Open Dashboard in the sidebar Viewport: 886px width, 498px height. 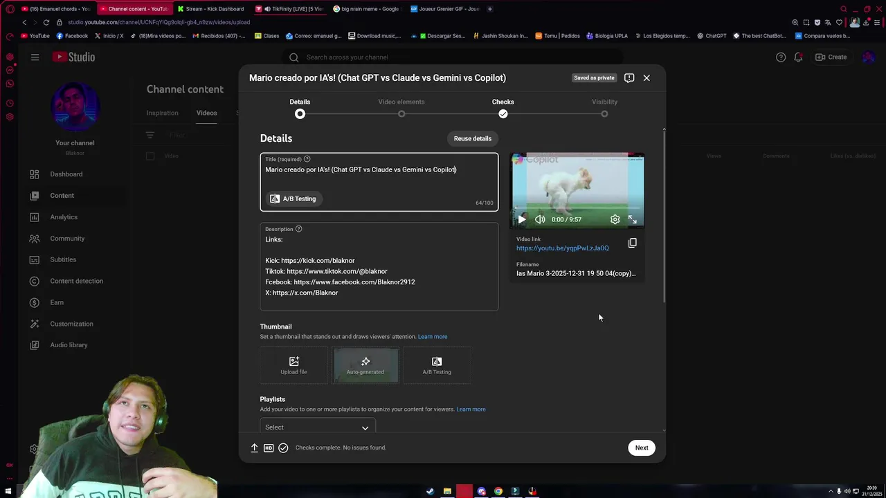(x=66, y=174)
